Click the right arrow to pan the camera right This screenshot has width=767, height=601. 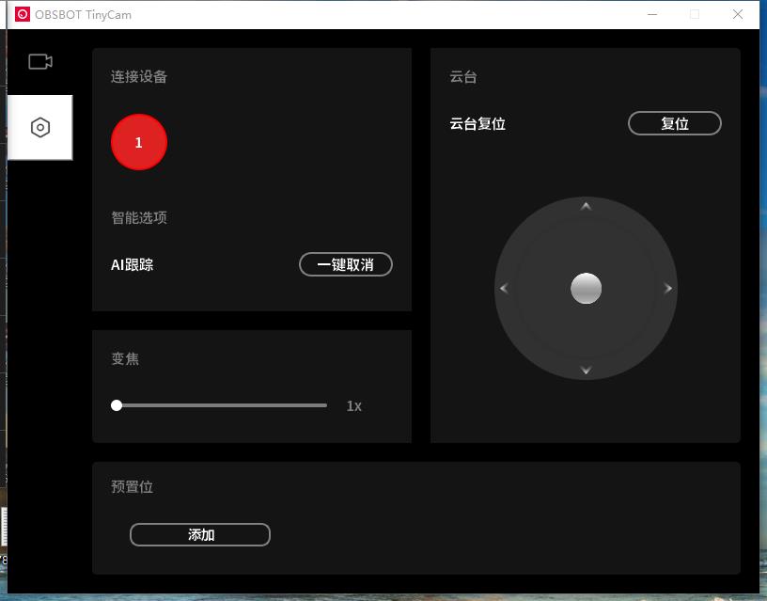tap(667, 289)
